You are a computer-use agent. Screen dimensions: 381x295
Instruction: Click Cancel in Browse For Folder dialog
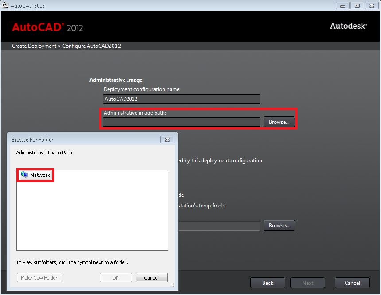click(x=152, y=278)
